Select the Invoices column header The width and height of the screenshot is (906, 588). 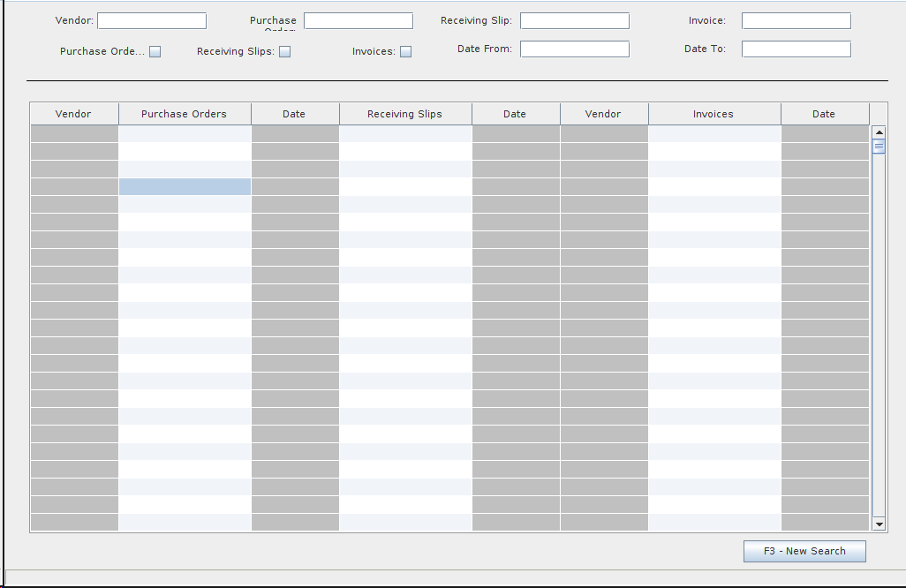click(x=713, y=114)
